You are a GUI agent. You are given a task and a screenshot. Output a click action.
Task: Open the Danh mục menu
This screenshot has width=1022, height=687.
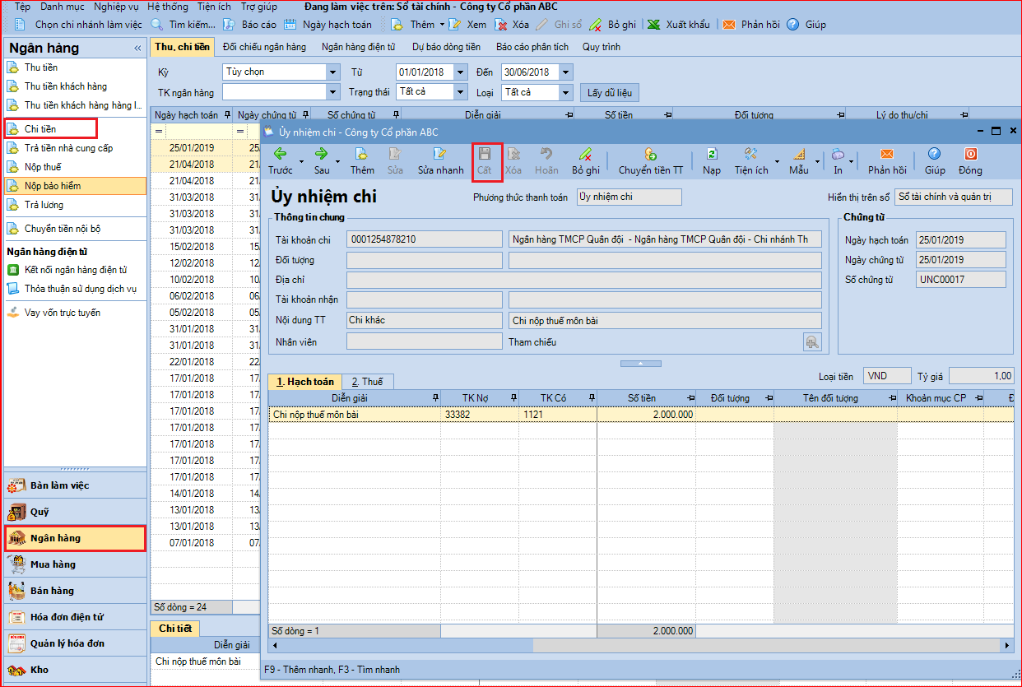(63, 7)
